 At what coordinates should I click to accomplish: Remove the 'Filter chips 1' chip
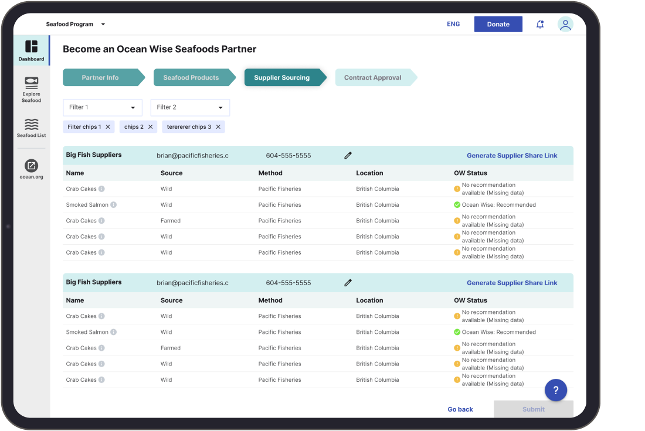108,126
